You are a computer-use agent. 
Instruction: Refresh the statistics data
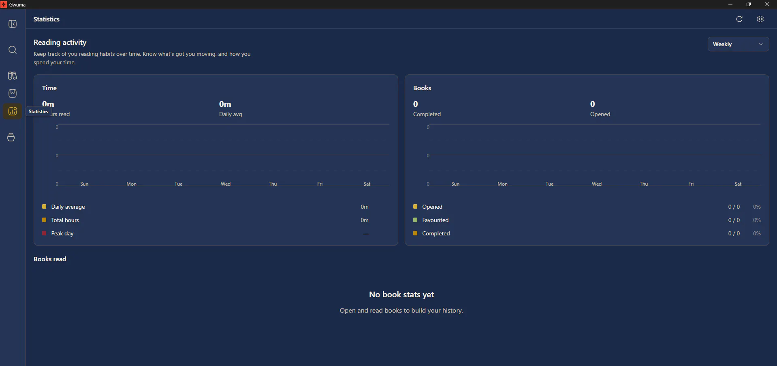739,19
